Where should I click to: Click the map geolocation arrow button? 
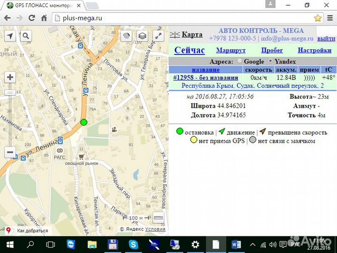coord(10,36)
